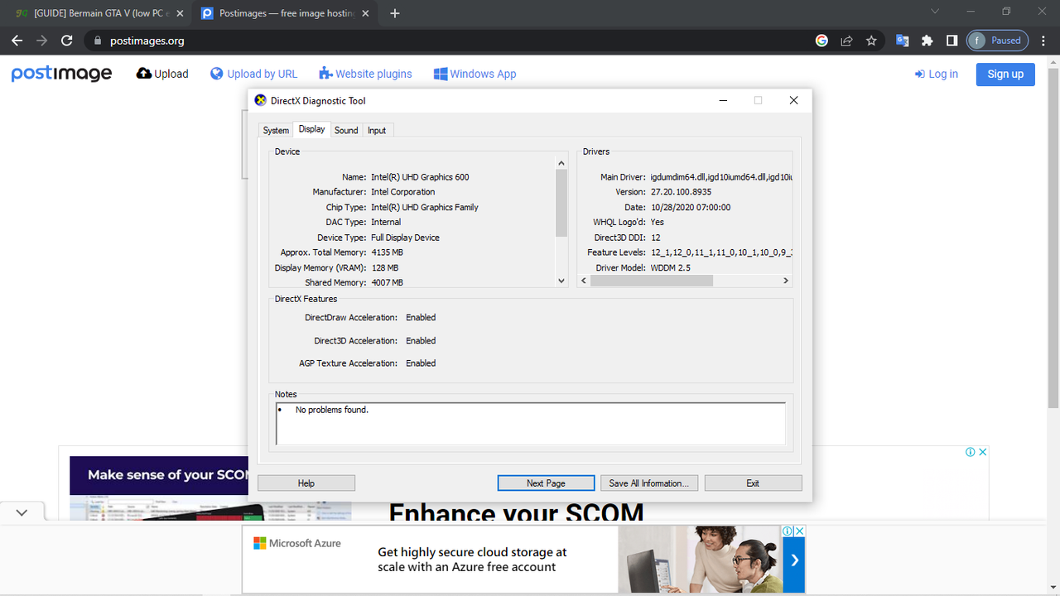This screenshot has height=596, width=1060.
Task: Open Sound tab in DirectX tool
Action: click(346, 131)
